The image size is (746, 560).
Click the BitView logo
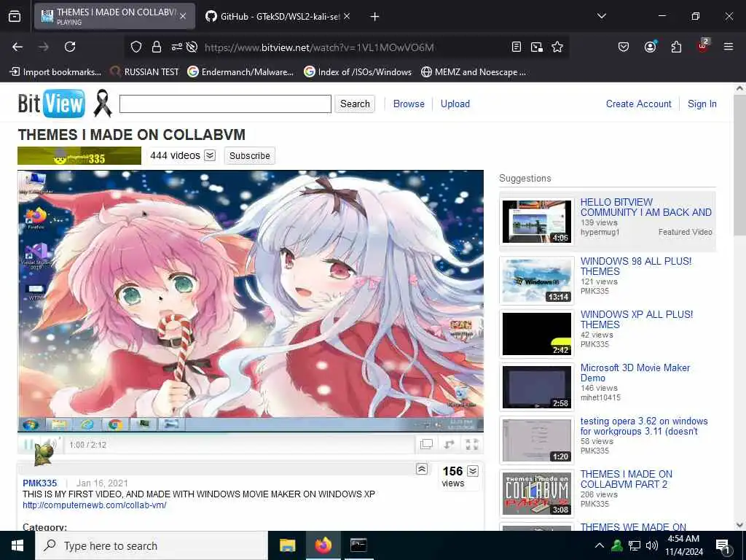point(52,104)
